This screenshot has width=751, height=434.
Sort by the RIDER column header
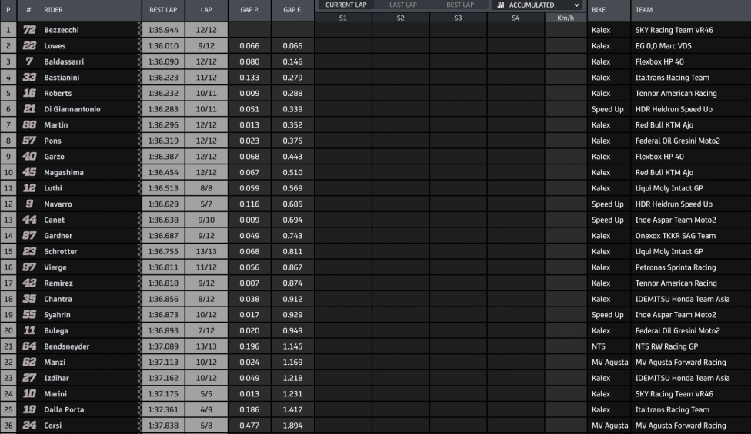click(x=53, y=9)
